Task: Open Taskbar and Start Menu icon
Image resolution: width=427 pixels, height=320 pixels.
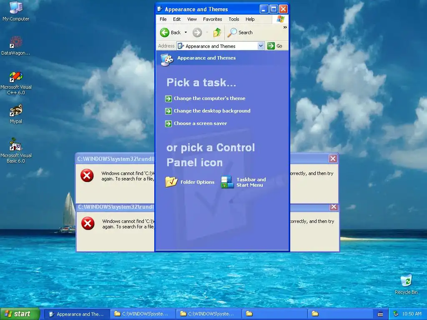Action: (227, 182)
